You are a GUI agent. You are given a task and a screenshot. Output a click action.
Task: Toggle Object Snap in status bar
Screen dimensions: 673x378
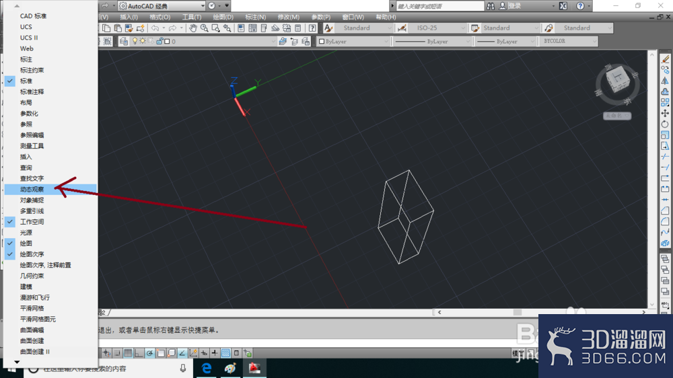pyautogui.click(x=161, y=353)
